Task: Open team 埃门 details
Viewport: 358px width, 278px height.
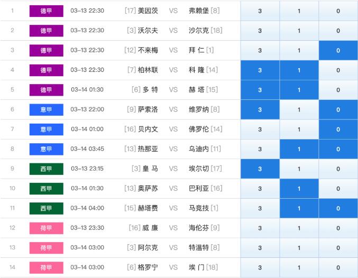Action: 196,267
